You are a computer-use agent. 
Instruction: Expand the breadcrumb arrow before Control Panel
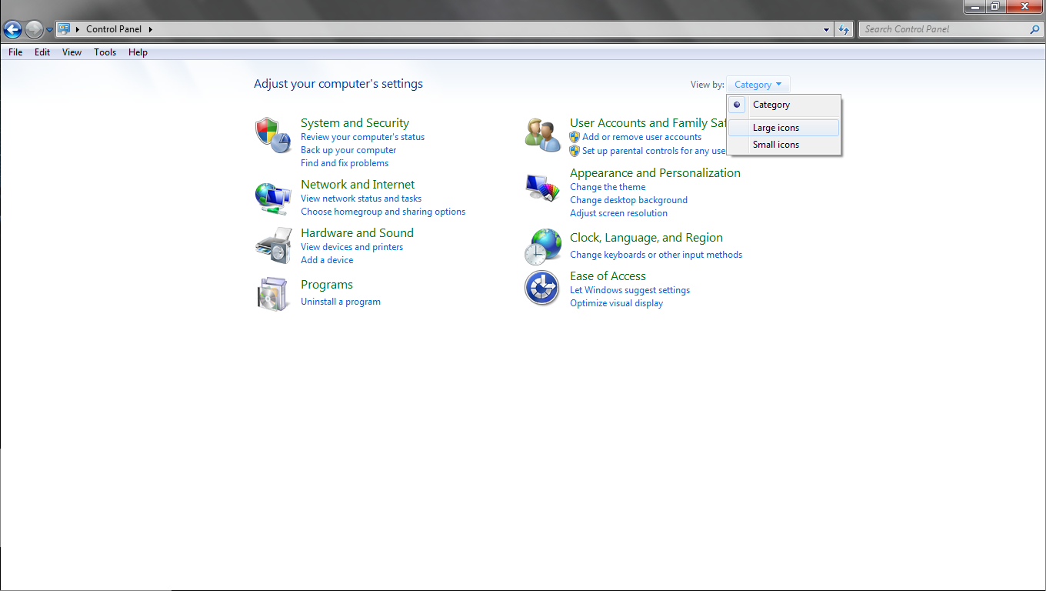(78, 29)
